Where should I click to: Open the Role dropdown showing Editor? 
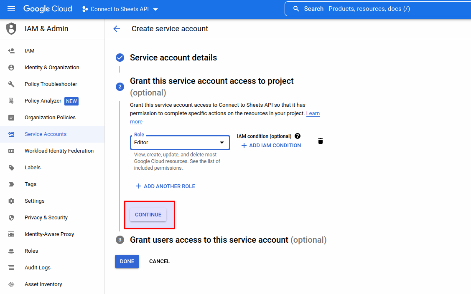pos(180,143)
